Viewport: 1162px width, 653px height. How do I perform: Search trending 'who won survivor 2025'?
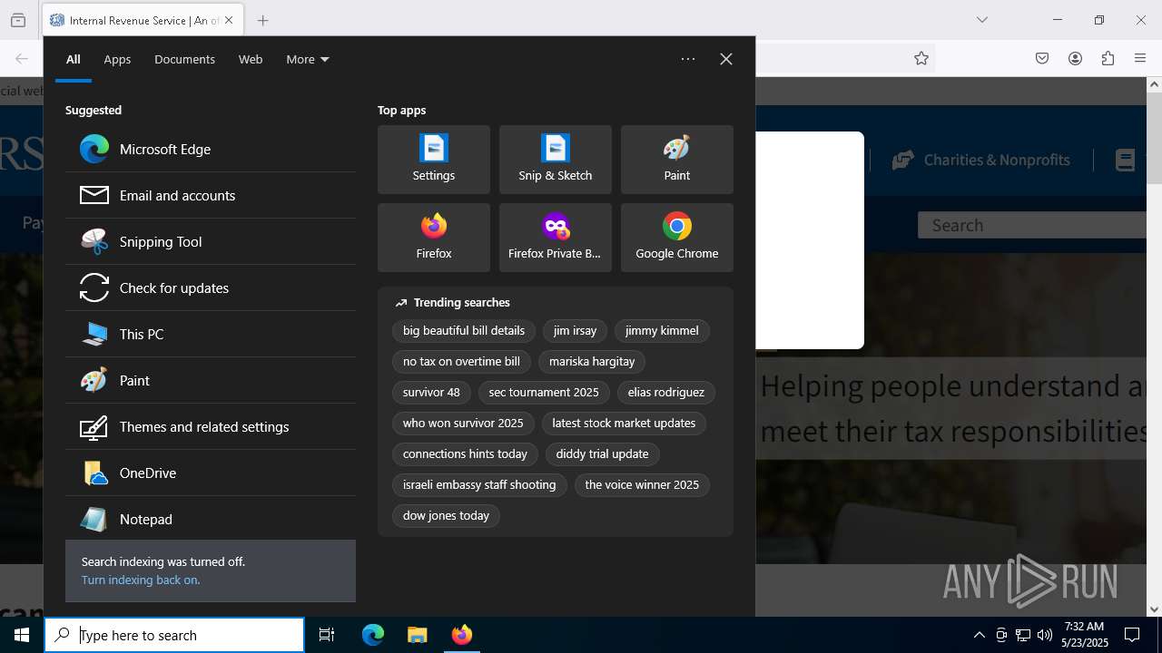(x=463, y=424)
